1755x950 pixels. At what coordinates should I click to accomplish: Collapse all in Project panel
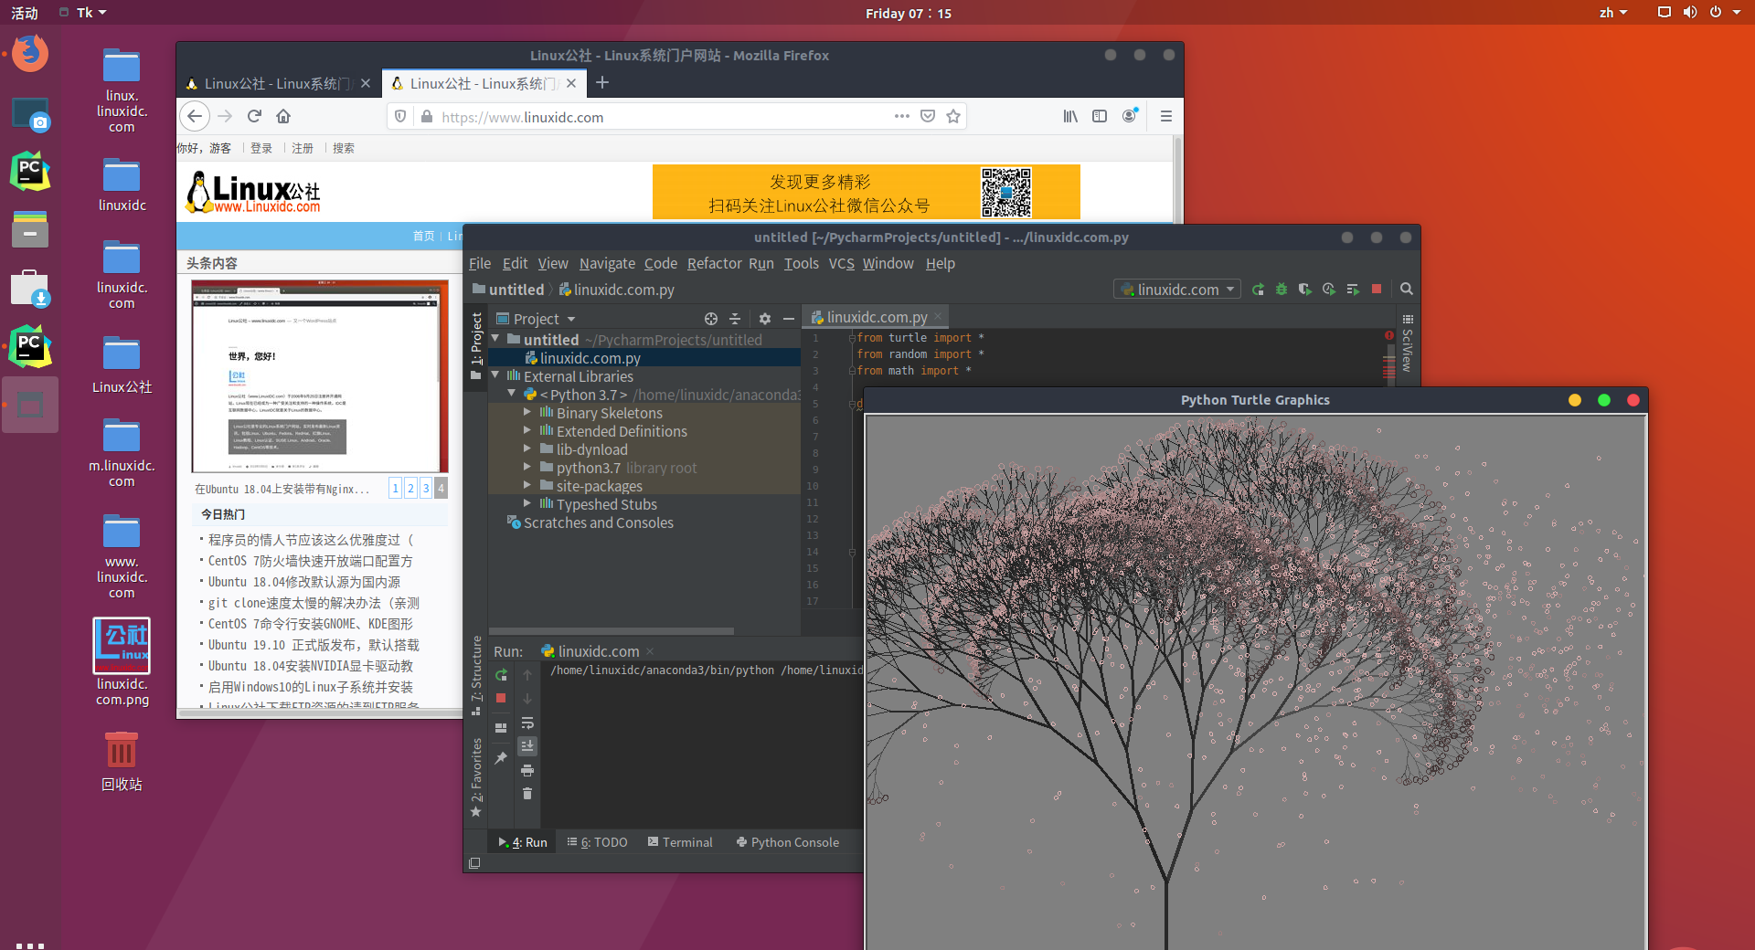735,319
